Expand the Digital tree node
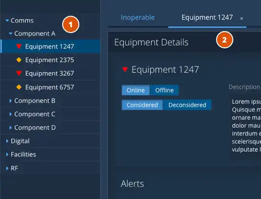Viewport: 261px width, 199px height. pyautogui.click(x=7, y=141)
